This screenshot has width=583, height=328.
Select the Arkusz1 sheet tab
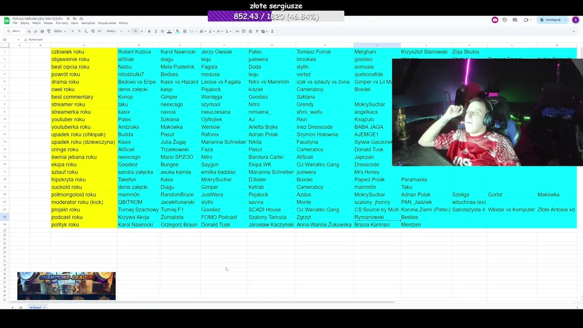36,307
